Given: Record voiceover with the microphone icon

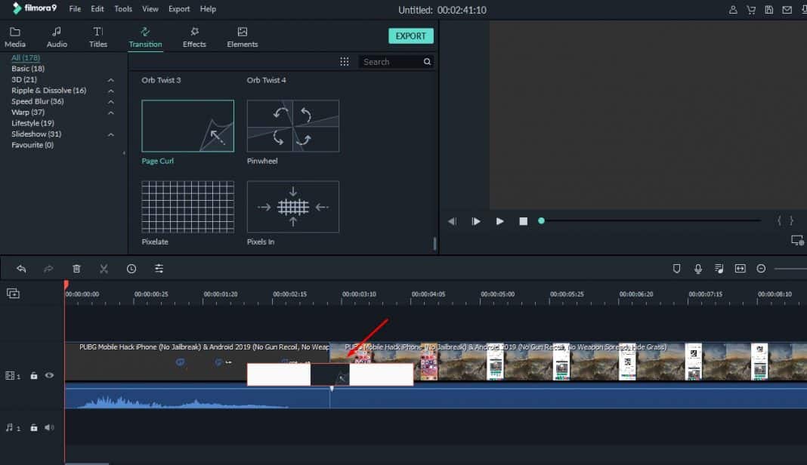Looking at the screenshot, I should click(698, 269).
